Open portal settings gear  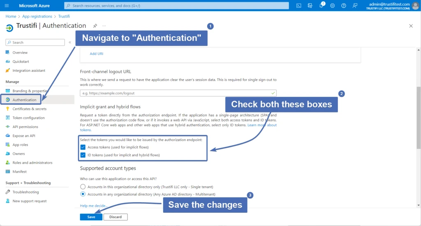pos(332,6)
